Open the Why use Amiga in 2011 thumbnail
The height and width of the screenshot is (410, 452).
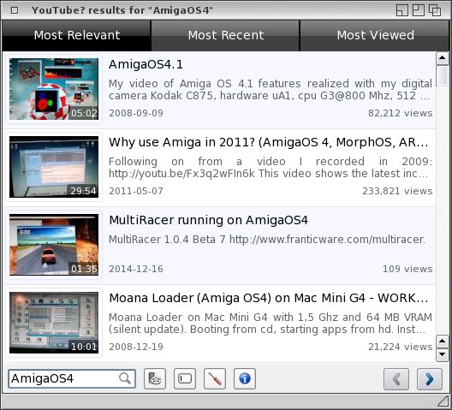coord(54,167)
